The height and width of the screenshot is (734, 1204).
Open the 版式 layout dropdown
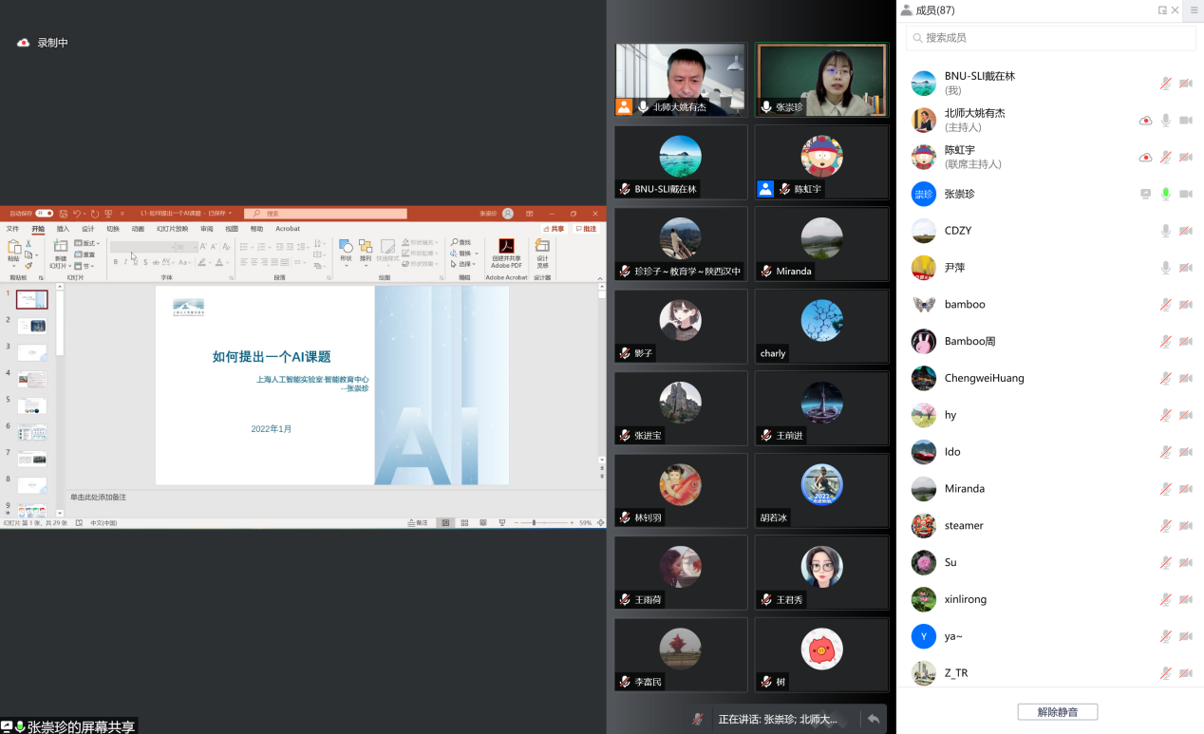pyautogui.click(x=87, y=243)
